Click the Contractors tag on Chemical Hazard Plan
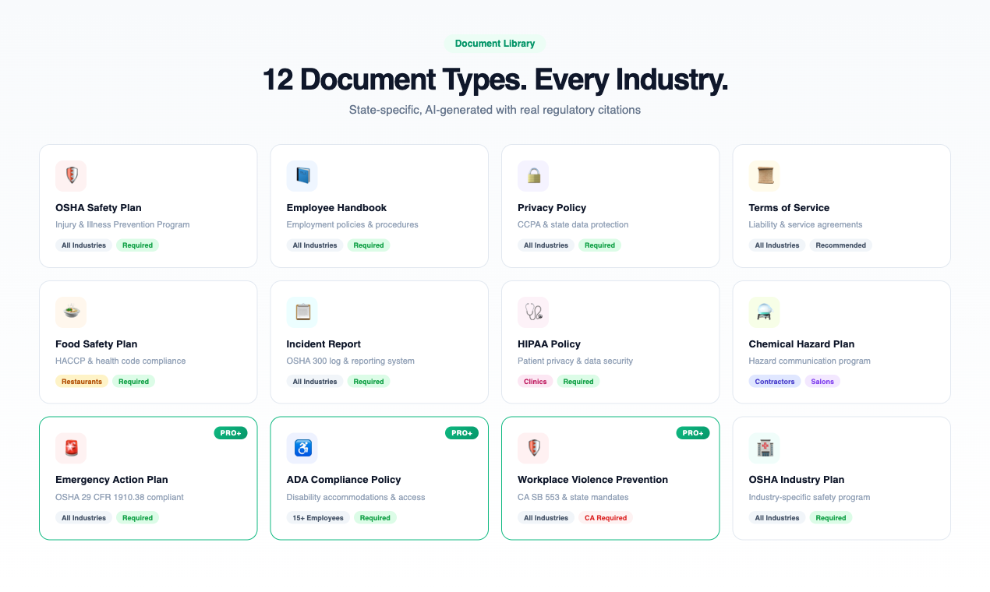 pyautogui.click(x=774, y=381)
